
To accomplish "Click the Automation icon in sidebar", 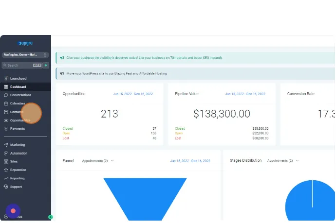I will pyautogui.click(x=6, y=154).
